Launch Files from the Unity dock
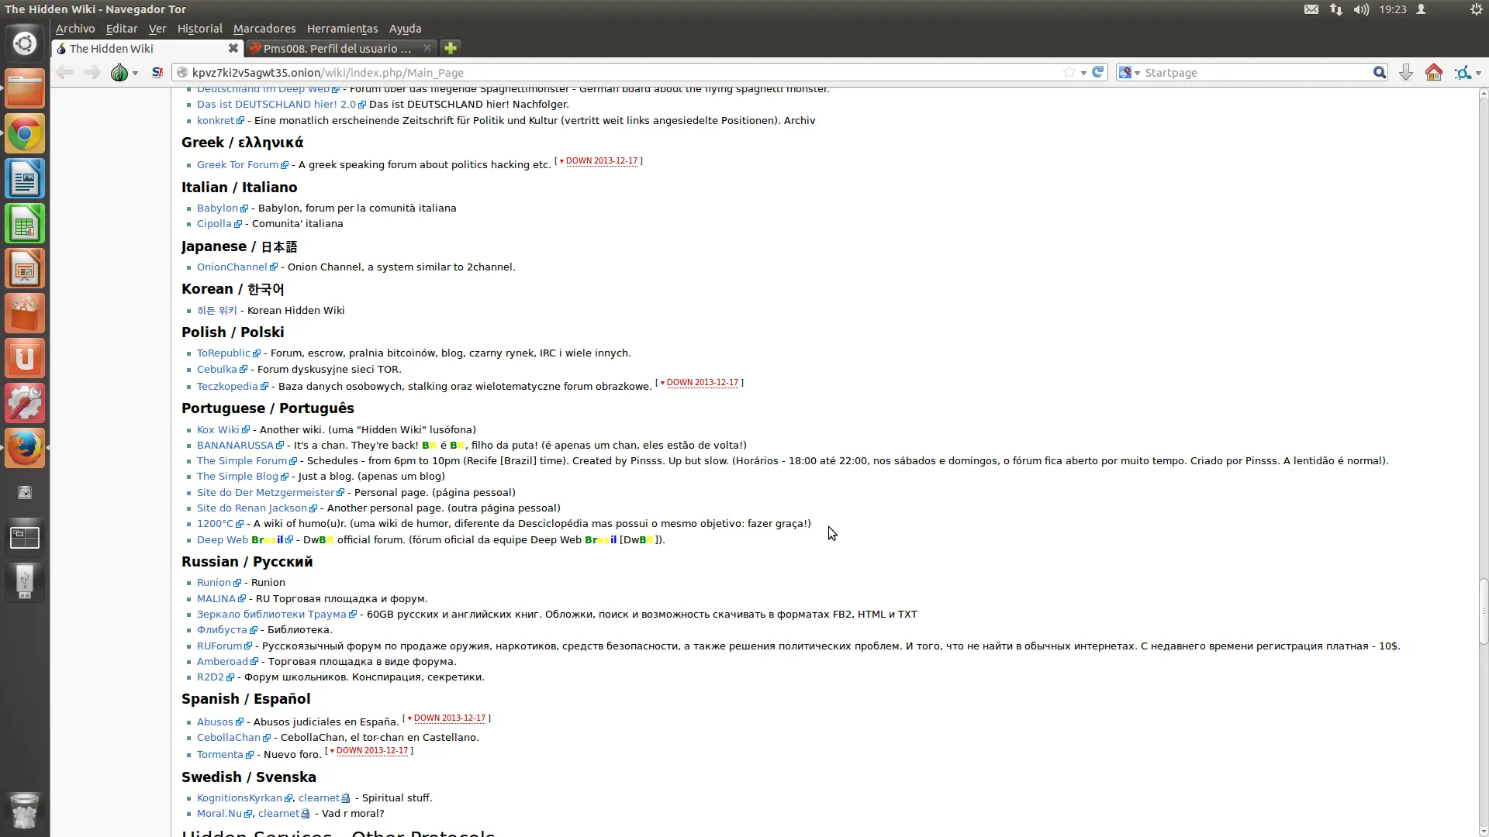Screen dimensions: 1489x837 (25, 88)
